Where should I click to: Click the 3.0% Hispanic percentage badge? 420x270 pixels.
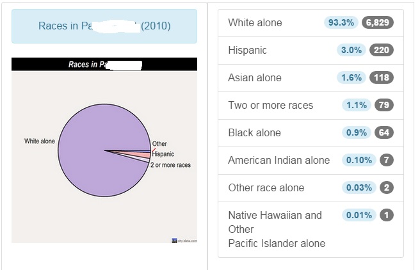point(351,50)
